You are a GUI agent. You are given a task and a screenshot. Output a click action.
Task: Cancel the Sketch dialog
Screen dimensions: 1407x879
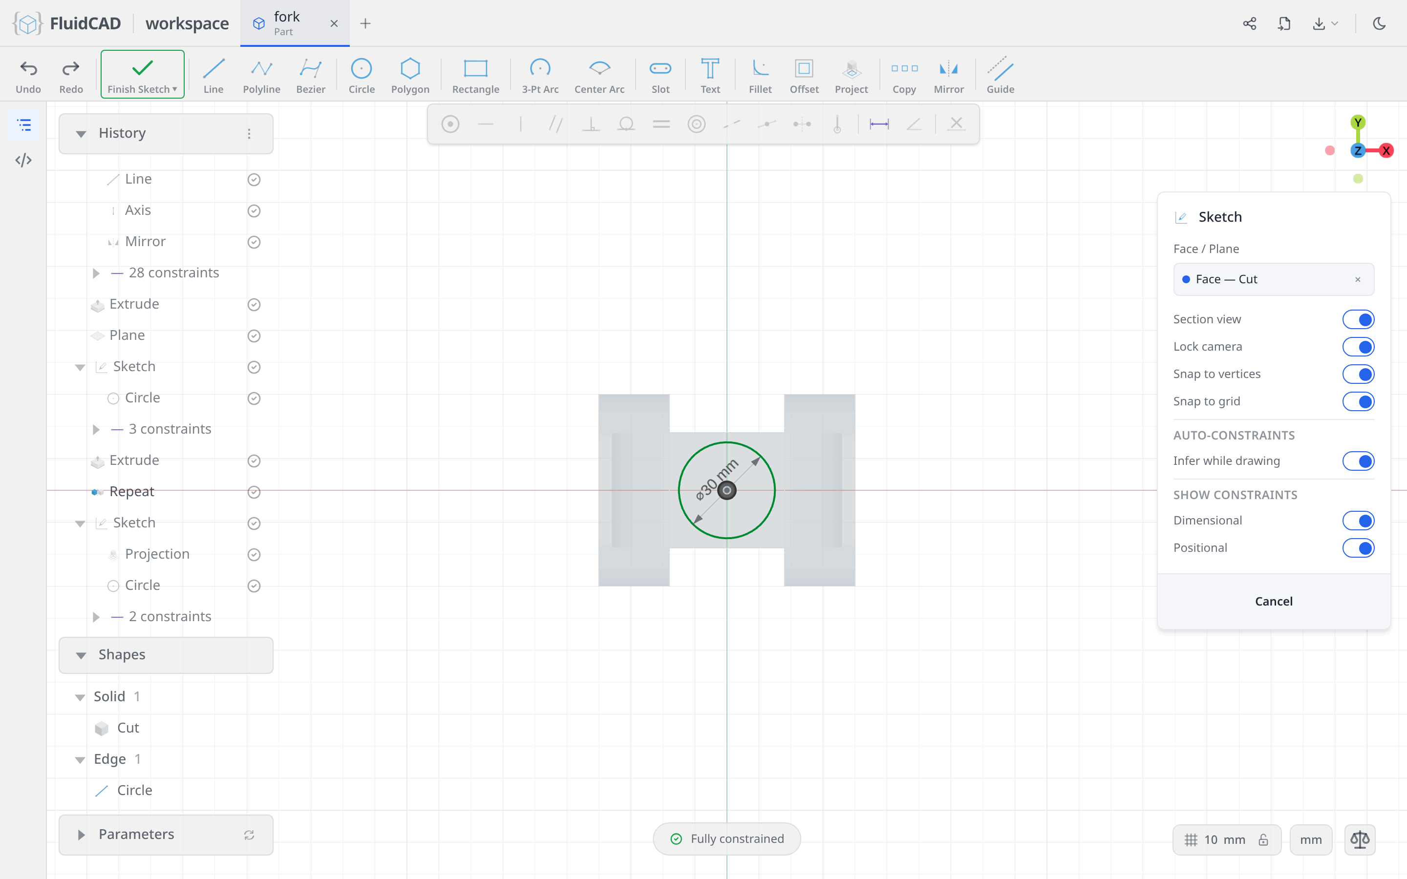pos(1273,601)
